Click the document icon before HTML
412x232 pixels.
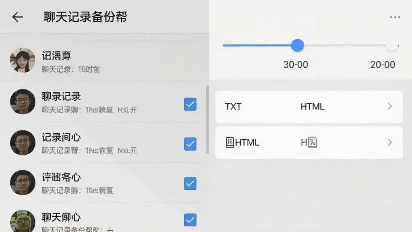[230, 143]
